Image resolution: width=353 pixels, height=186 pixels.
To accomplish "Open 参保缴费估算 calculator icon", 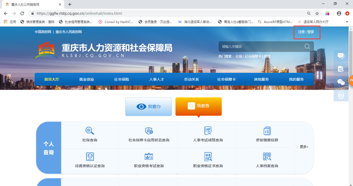I will 267,131.
